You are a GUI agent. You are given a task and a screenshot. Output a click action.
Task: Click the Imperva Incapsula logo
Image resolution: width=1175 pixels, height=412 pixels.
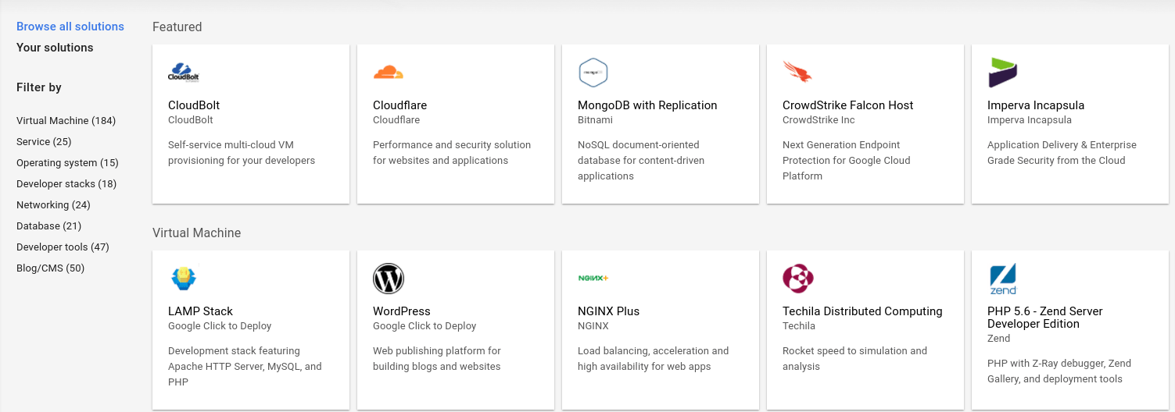[x=1002, y=73]
